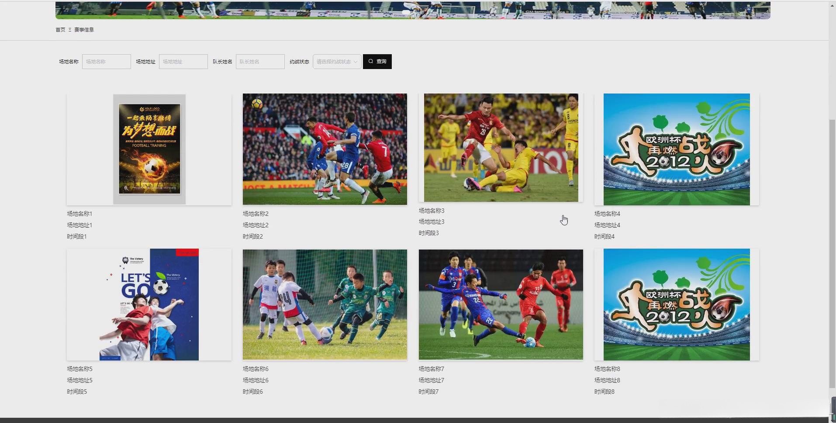Click the 场地名称6 title
The height and width of the screenshot is (423, 836).
tap(256, 369)
